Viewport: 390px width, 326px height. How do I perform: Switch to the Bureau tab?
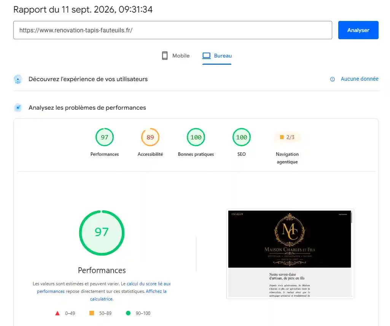click(217, 56)
